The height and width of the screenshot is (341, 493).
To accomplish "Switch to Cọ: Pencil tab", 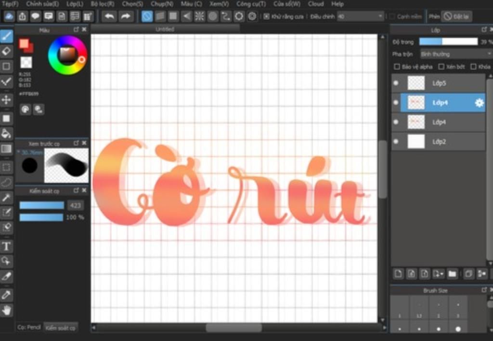I will click(x=29, y=328).
